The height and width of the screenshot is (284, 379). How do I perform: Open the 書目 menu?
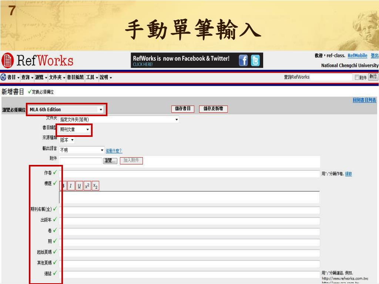pos(13,77)
